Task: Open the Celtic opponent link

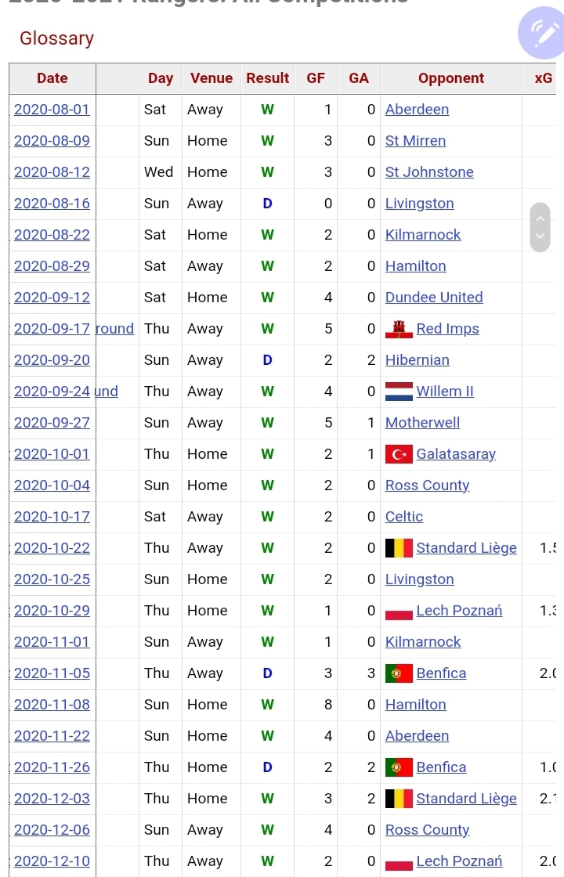Action: (x=404, y=517)
